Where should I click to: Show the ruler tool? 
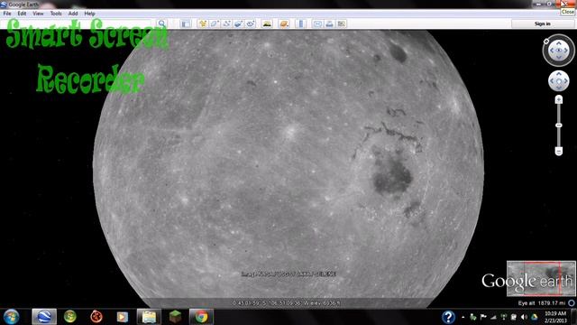(300, 23)
